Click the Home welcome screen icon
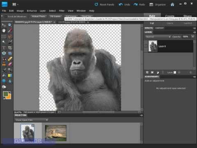The width and height of the screenshot is (197, 148). point(172,5)
